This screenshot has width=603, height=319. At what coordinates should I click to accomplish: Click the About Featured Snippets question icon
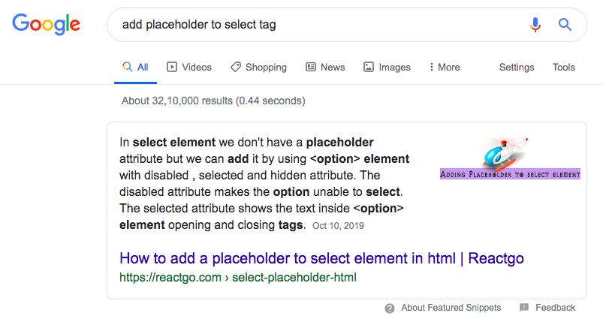click(390, 308)
